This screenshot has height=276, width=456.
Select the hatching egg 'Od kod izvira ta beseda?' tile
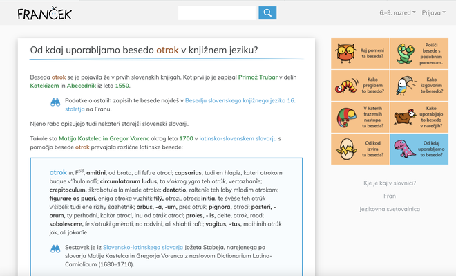pos(360,149)
